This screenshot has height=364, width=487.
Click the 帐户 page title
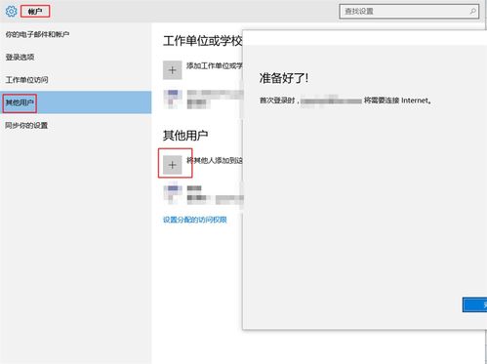click(35, 12)
